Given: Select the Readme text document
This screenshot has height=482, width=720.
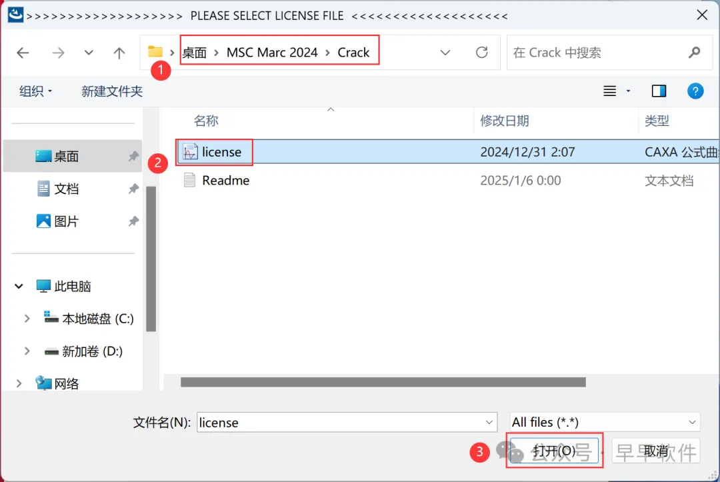Looking at the screenshot, I should (x=448, y=181).
